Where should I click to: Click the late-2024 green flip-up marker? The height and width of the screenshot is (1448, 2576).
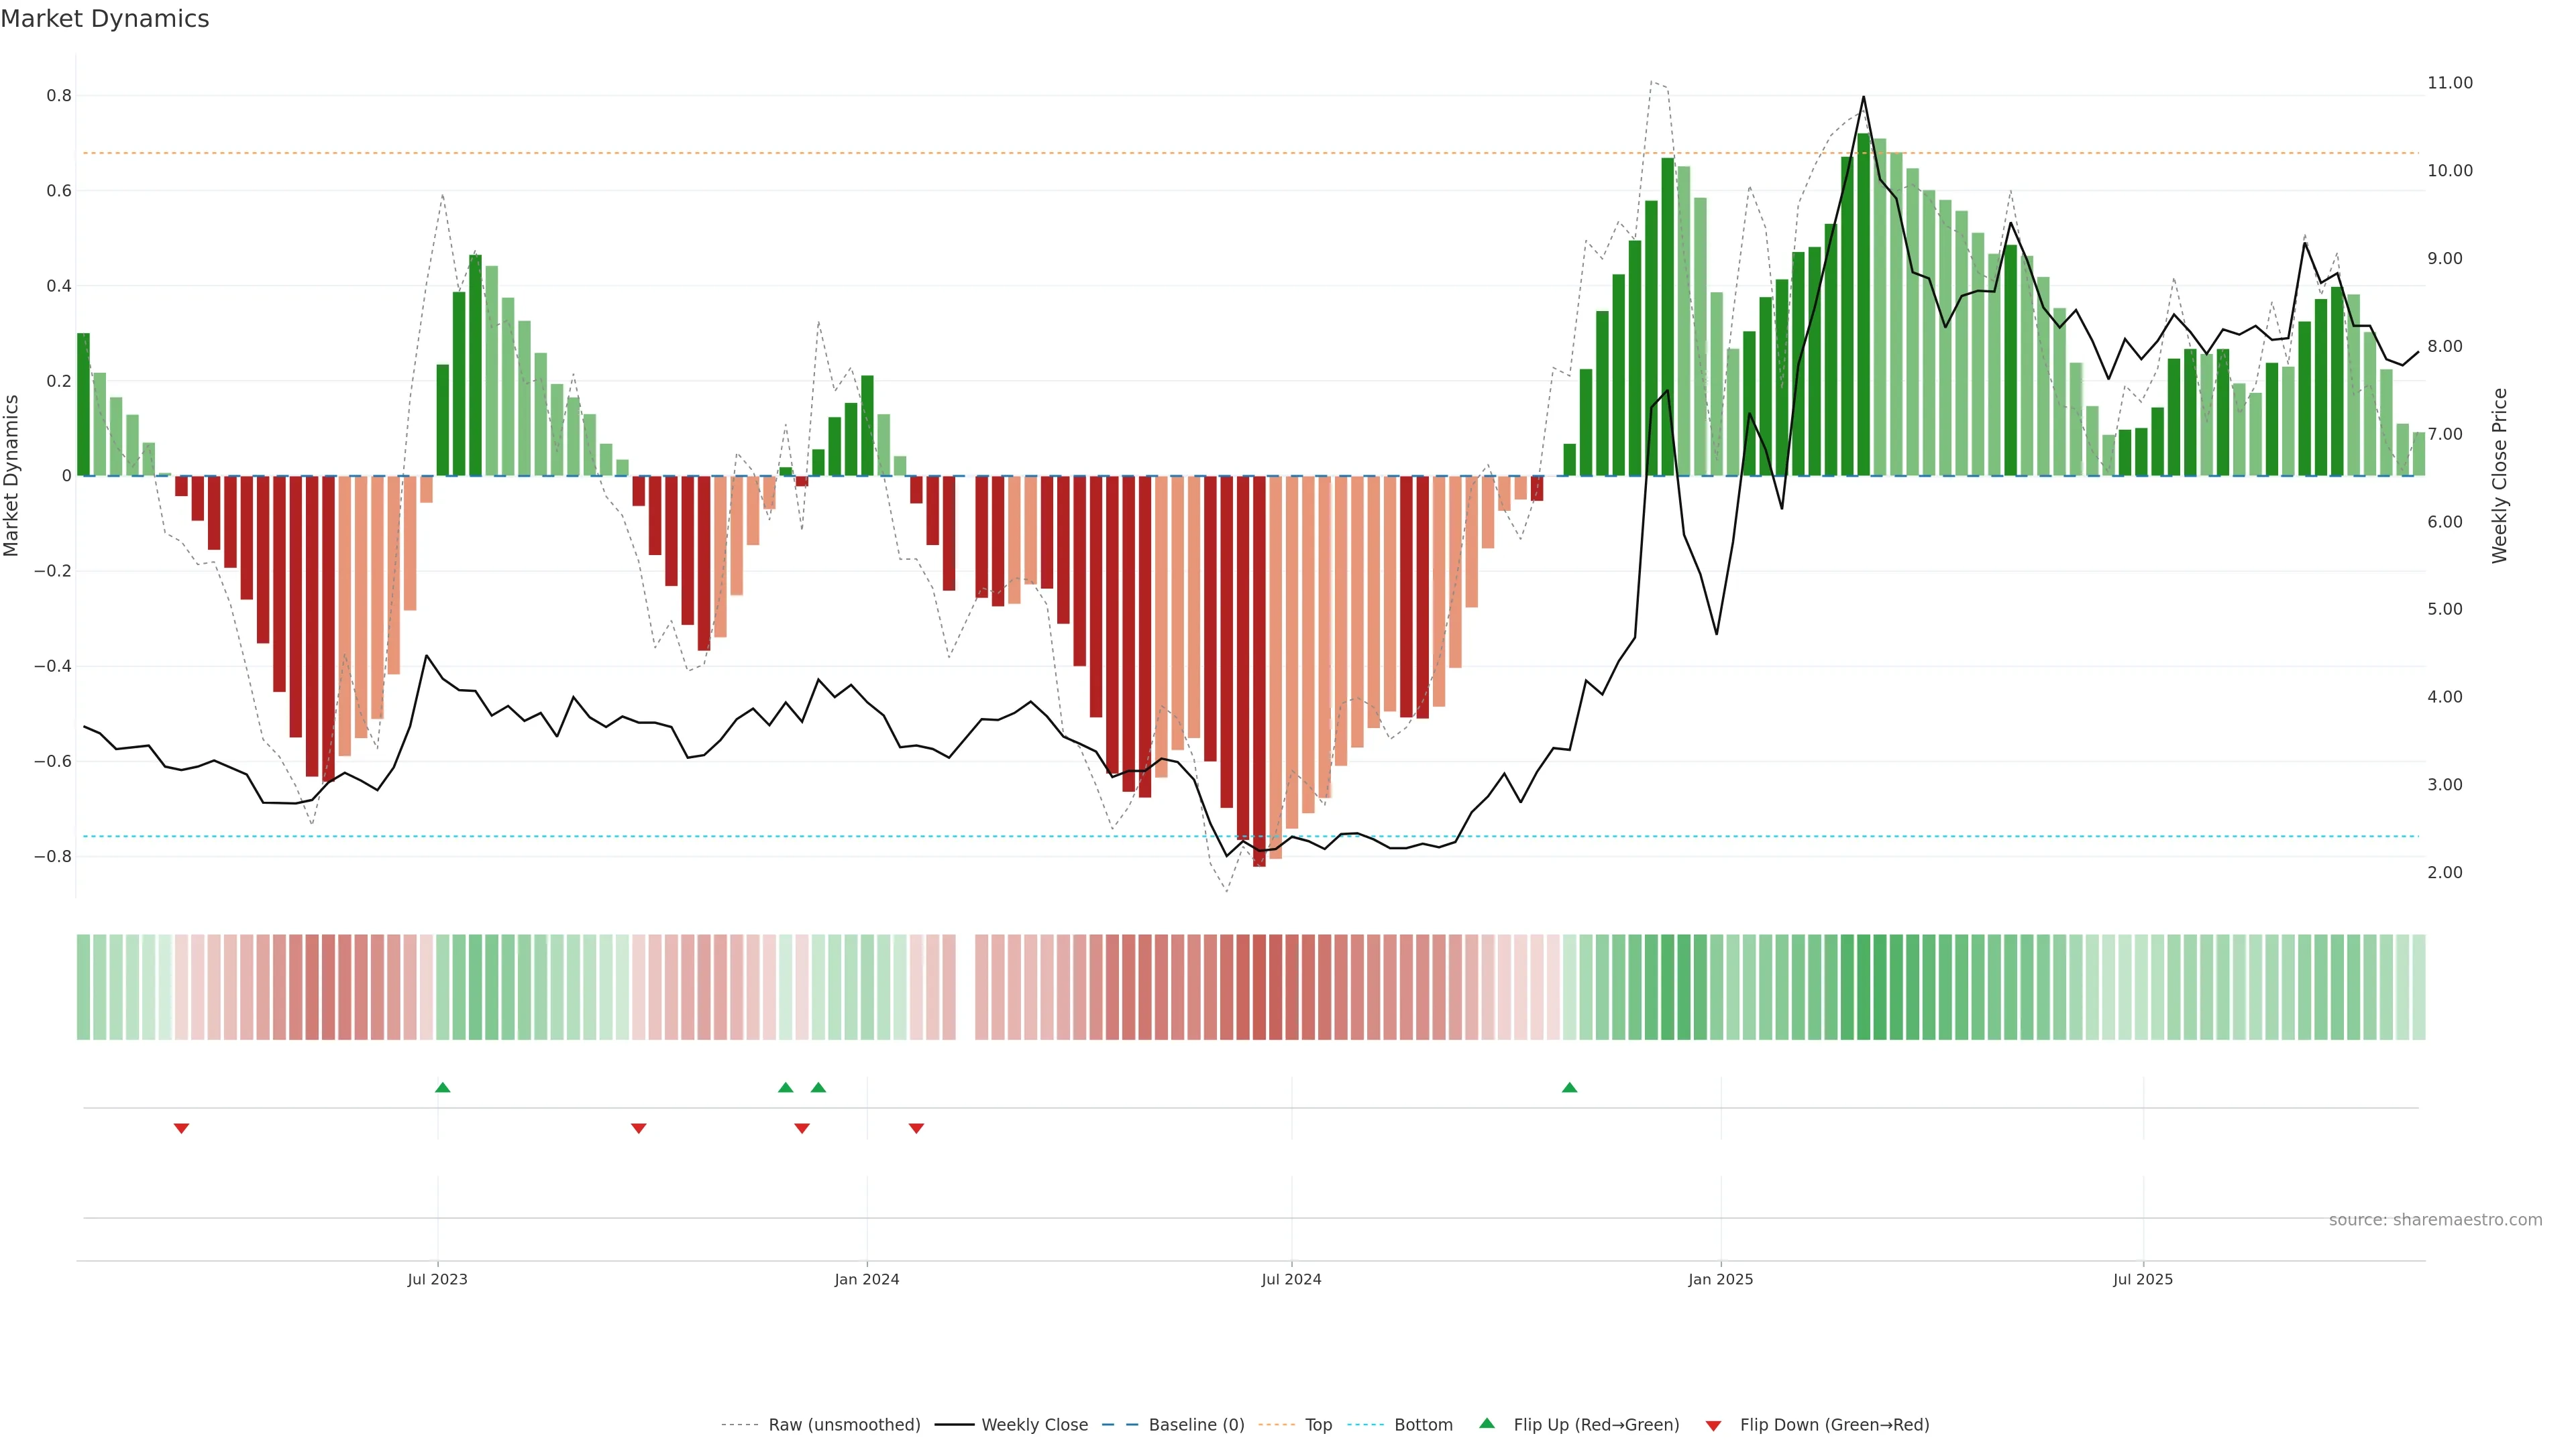(1569, 1087)
